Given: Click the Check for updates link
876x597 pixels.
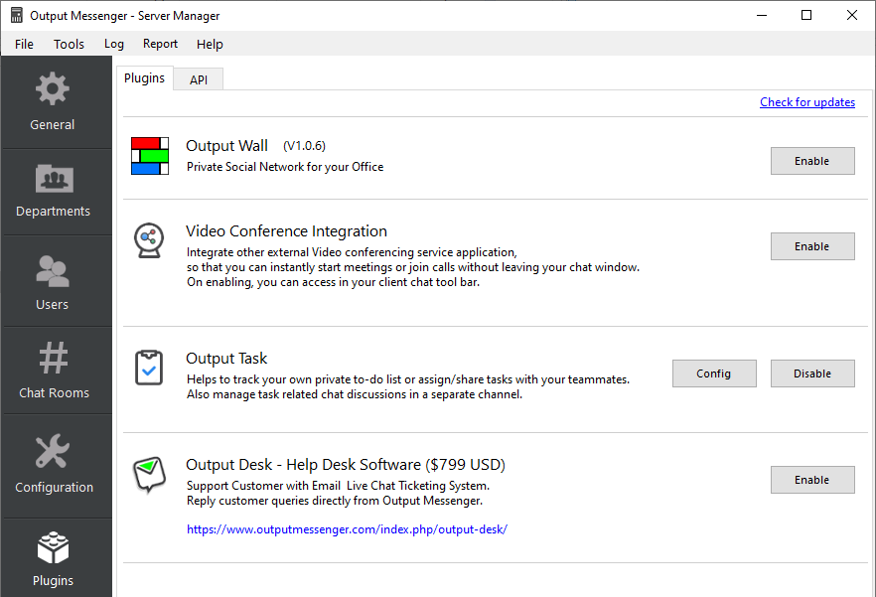Looking at the screenshot, I should point(807,102).
